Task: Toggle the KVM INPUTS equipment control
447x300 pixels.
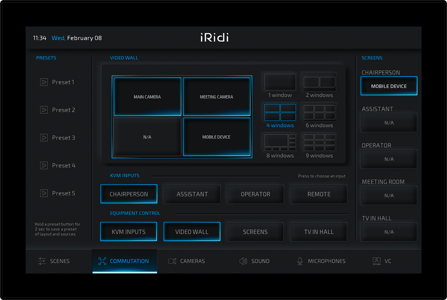Action: tap(128, 232)
